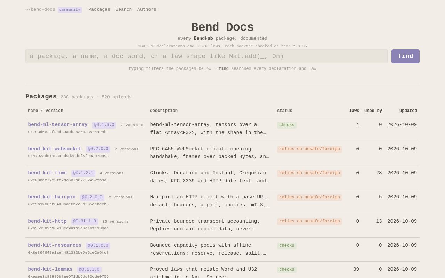Image resolution: width=445 pixels, height=278 pixels.
Task: Click the @0.1.2.1 version badge
Action: coord(83,173)
